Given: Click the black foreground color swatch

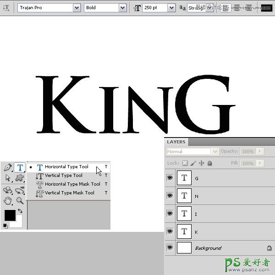Looking at the screenshot, I should [x=10, y=215].
